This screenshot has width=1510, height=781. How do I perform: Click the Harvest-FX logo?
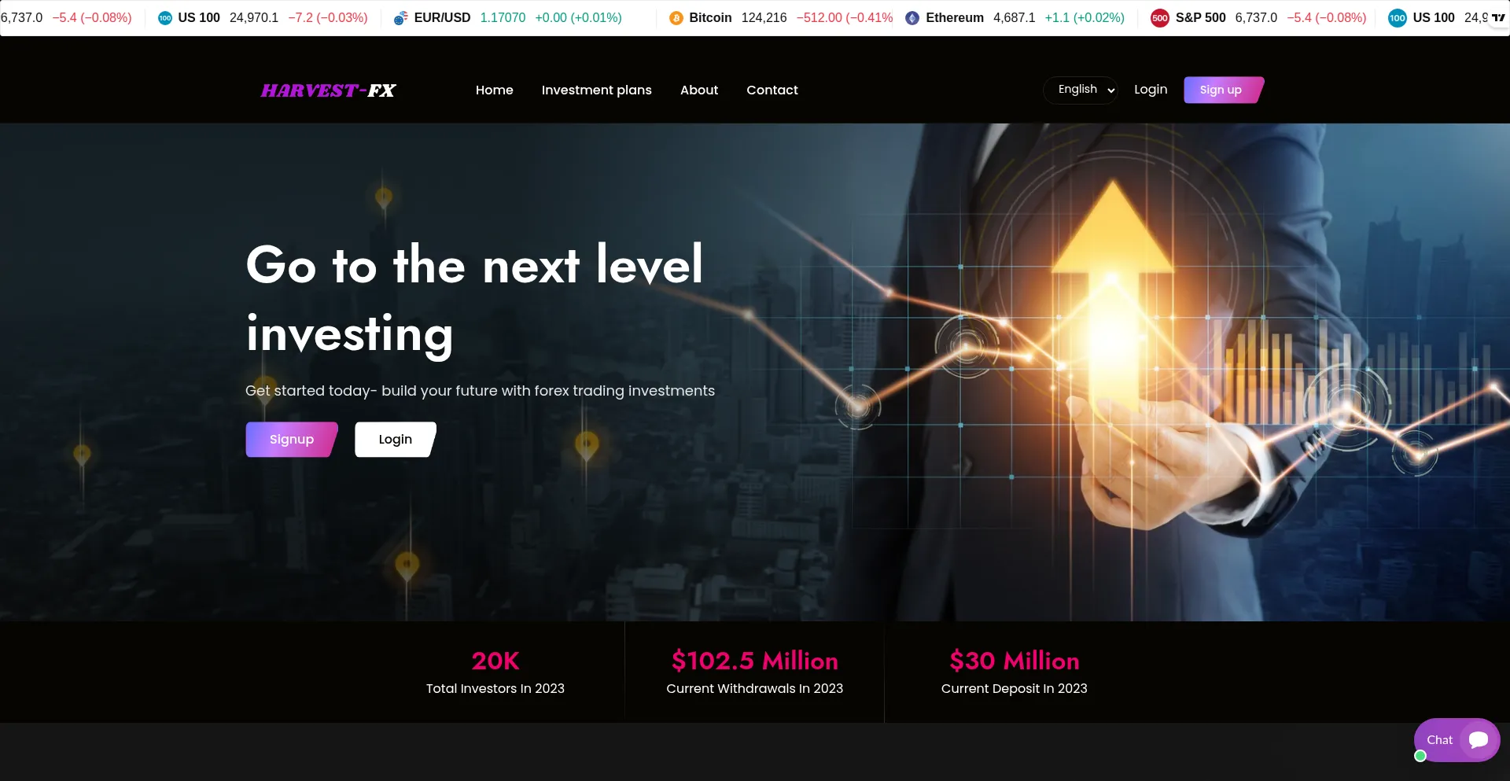coord(329,90)
